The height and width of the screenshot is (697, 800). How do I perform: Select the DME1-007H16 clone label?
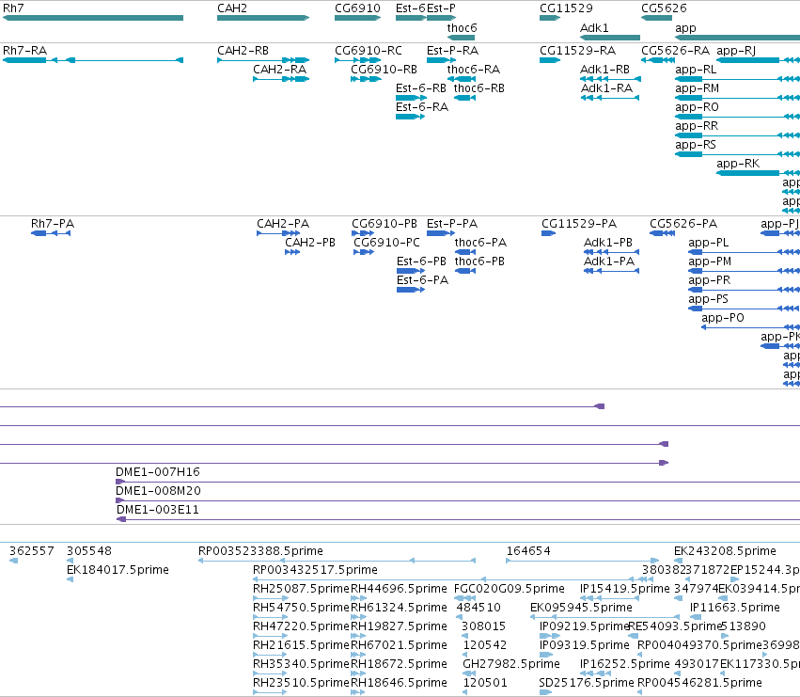[158, 472]
